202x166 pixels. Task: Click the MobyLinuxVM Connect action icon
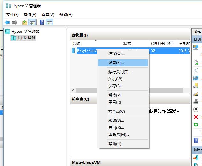[196, 158]
